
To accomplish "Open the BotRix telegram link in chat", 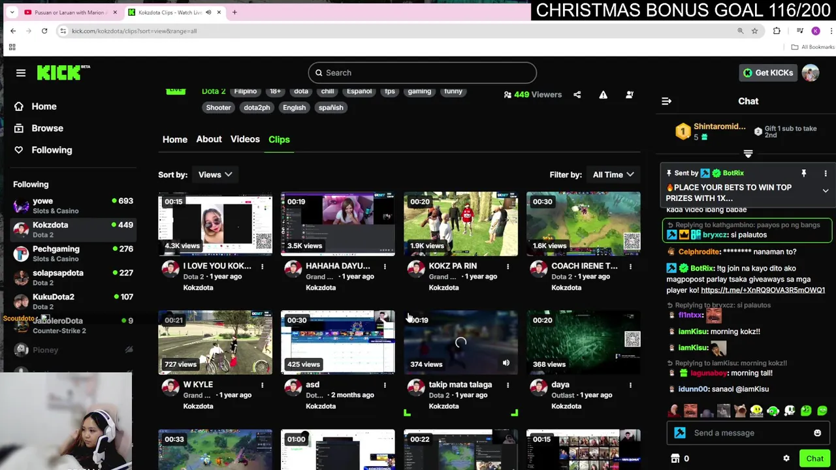I will pos(763,290).
